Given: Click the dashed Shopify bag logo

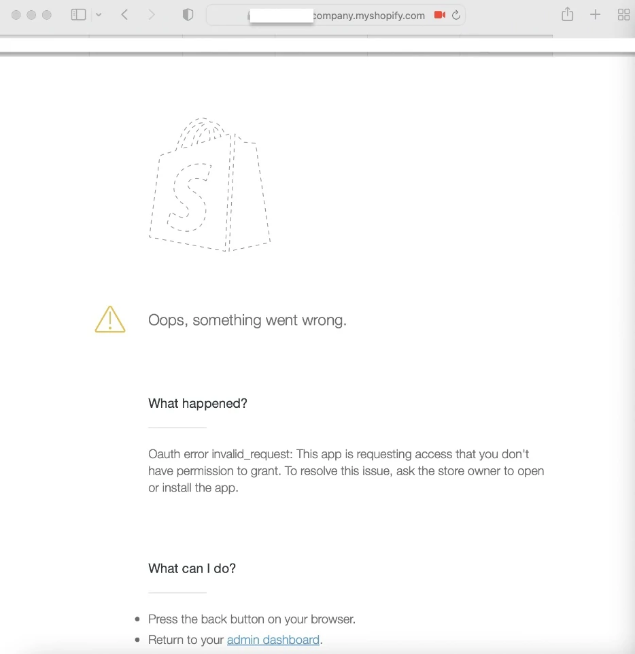Looking at the screenshot, I should click(209, 185).
